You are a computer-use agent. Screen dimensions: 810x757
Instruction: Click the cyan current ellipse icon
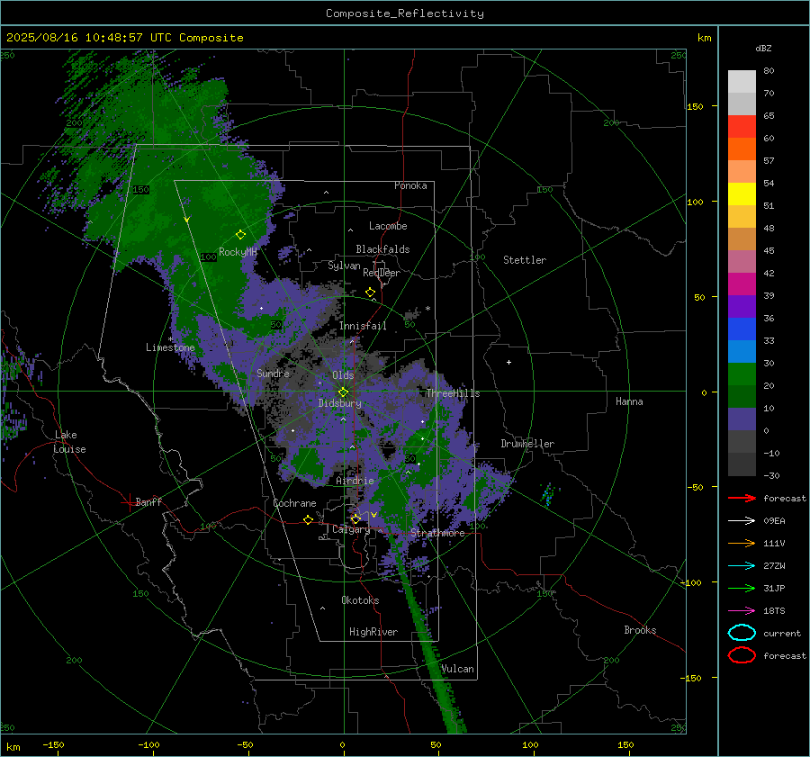click(742, 633)
